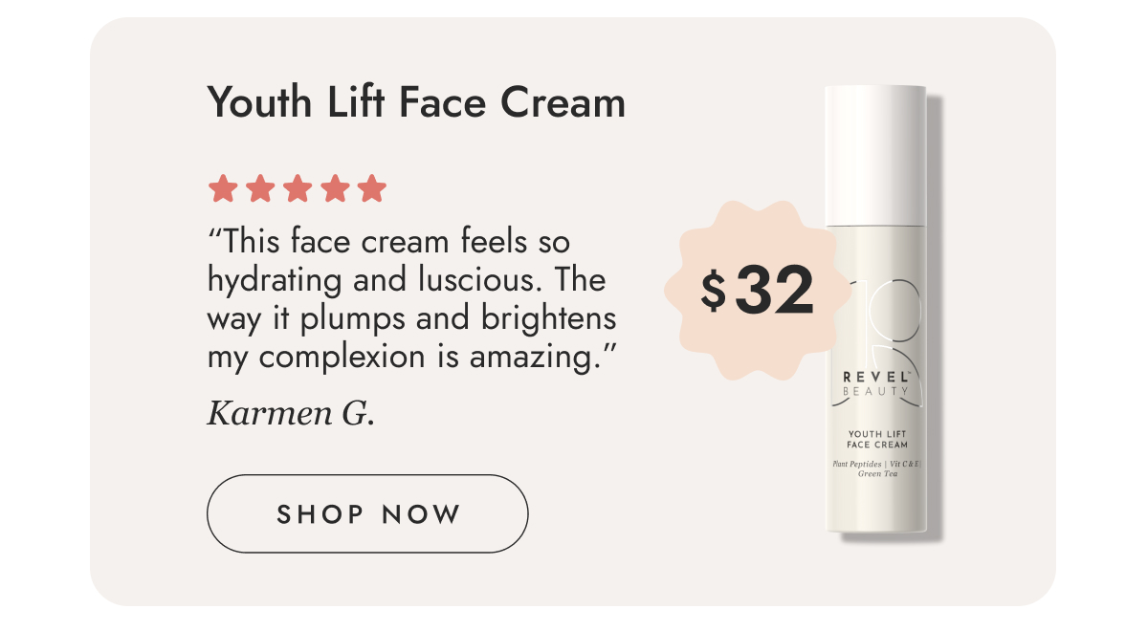The height and width of the screenshot is (631, 1148).
Task: Click the "hydrating and luscious" review line
Action: [x=407, y=281]
